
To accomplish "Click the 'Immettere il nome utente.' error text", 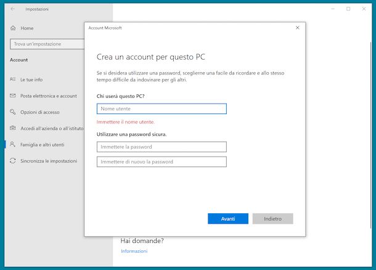I will click(125, 122).
